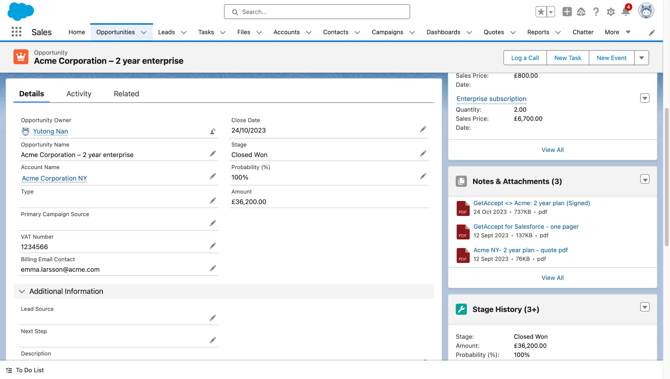Click the New Task icon button
Viewport: 670px width, 379px height.
[568, 58]
